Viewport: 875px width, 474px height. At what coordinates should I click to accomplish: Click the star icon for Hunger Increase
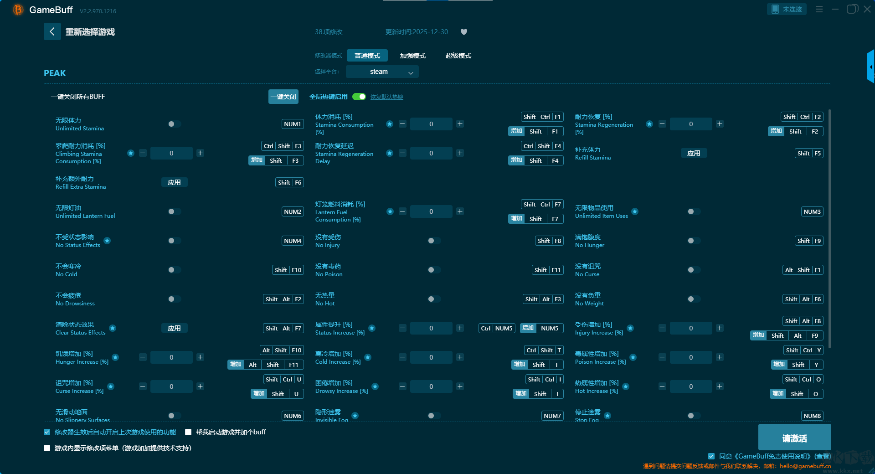point(115,357)
